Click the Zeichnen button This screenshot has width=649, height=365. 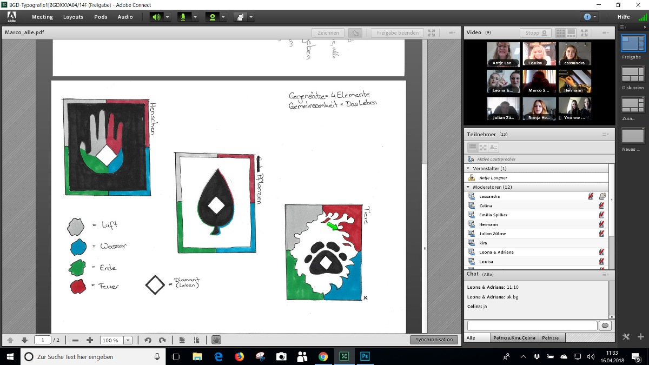coord(328,32)
